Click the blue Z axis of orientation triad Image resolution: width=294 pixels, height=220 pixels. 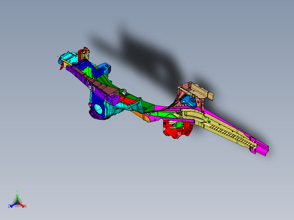(x=12, y=205)
